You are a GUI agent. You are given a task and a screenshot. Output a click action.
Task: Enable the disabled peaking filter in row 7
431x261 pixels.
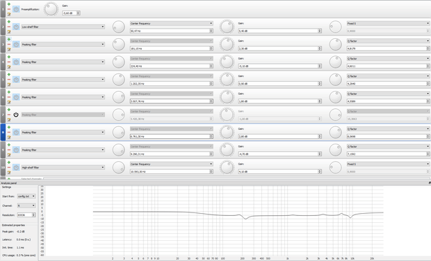(16, 115)
